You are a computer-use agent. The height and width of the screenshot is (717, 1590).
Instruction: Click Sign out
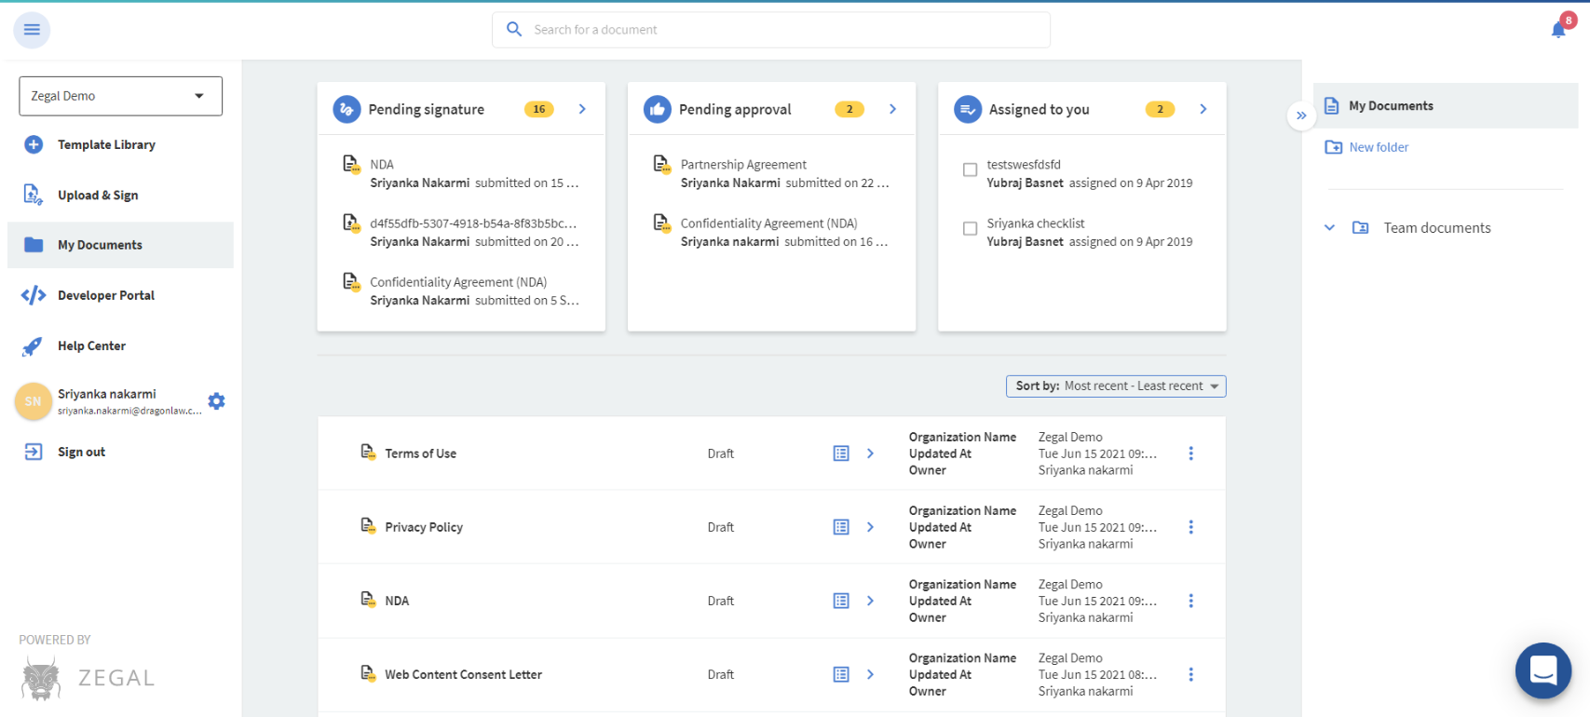click(x=81, y=452)
